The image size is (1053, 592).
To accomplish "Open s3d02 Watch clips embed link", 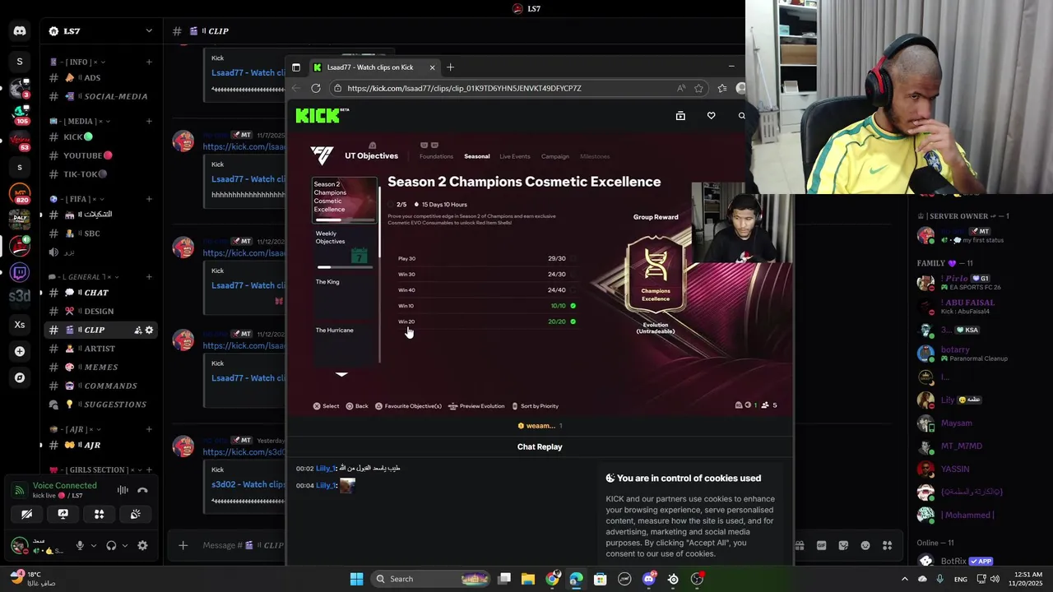I will (x=248, y=484).
